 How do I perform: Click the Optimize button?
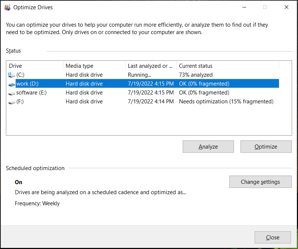[x=266, y=146]
